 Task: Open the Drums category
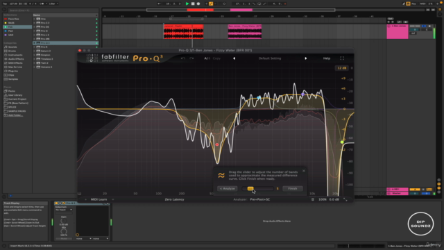click(x=12, y=51)
